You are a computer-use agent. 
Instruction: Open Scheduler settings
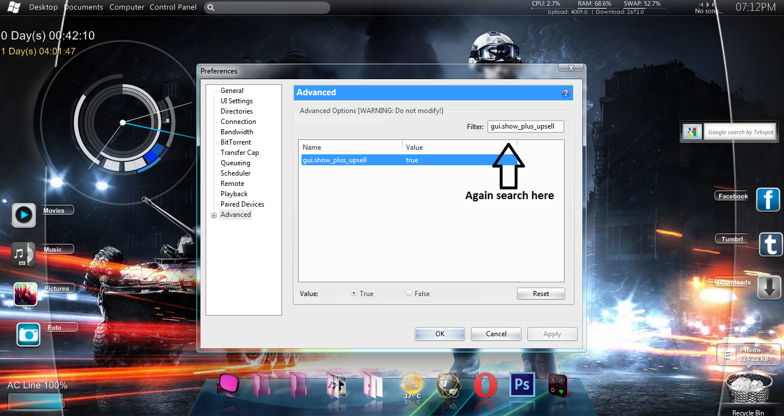point(235,173)
